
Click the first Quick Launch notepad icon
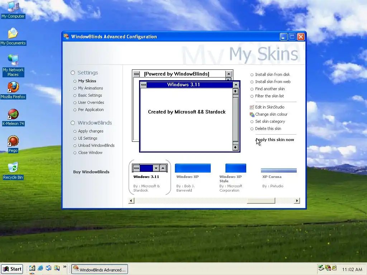tap(32, 268)
